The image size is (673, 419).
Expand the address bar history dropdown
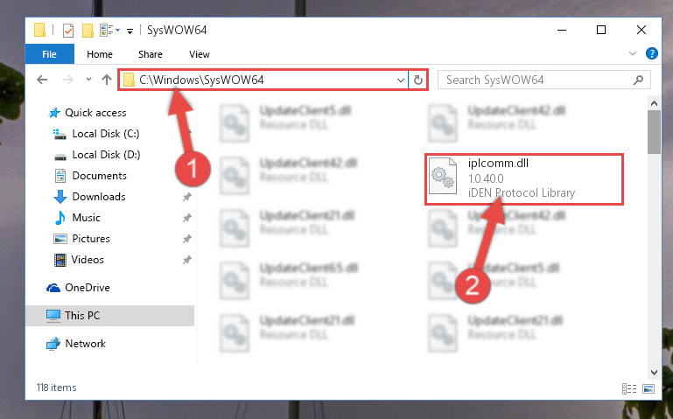point(401,80)
